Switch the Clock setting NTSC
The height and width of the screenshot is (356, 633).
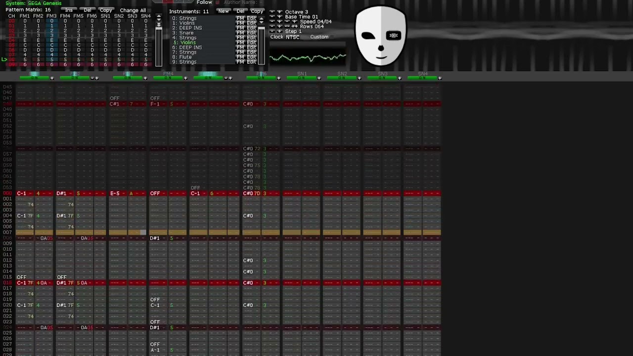click(x=293, y=37)
